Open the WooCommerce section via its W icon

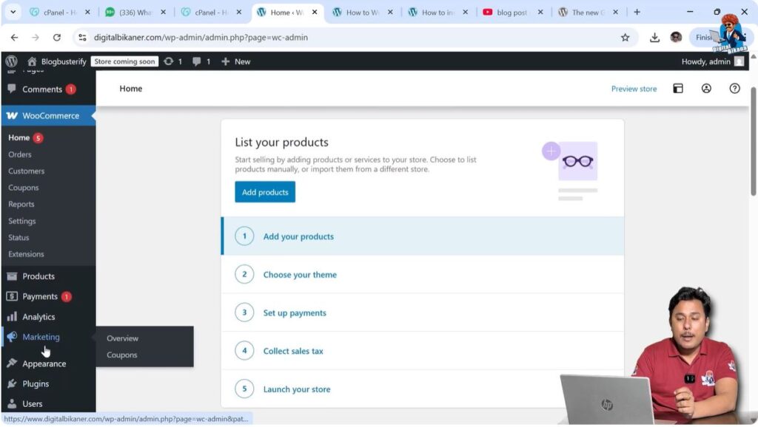click(x=12, y=115)
